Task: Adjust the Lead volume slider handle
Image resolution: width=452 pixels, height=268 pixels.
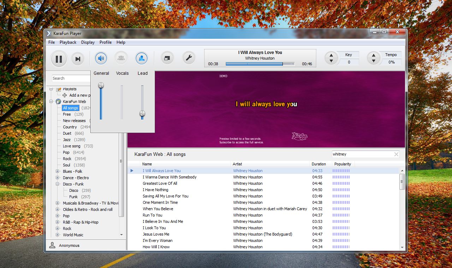Action: pos(142,113)
